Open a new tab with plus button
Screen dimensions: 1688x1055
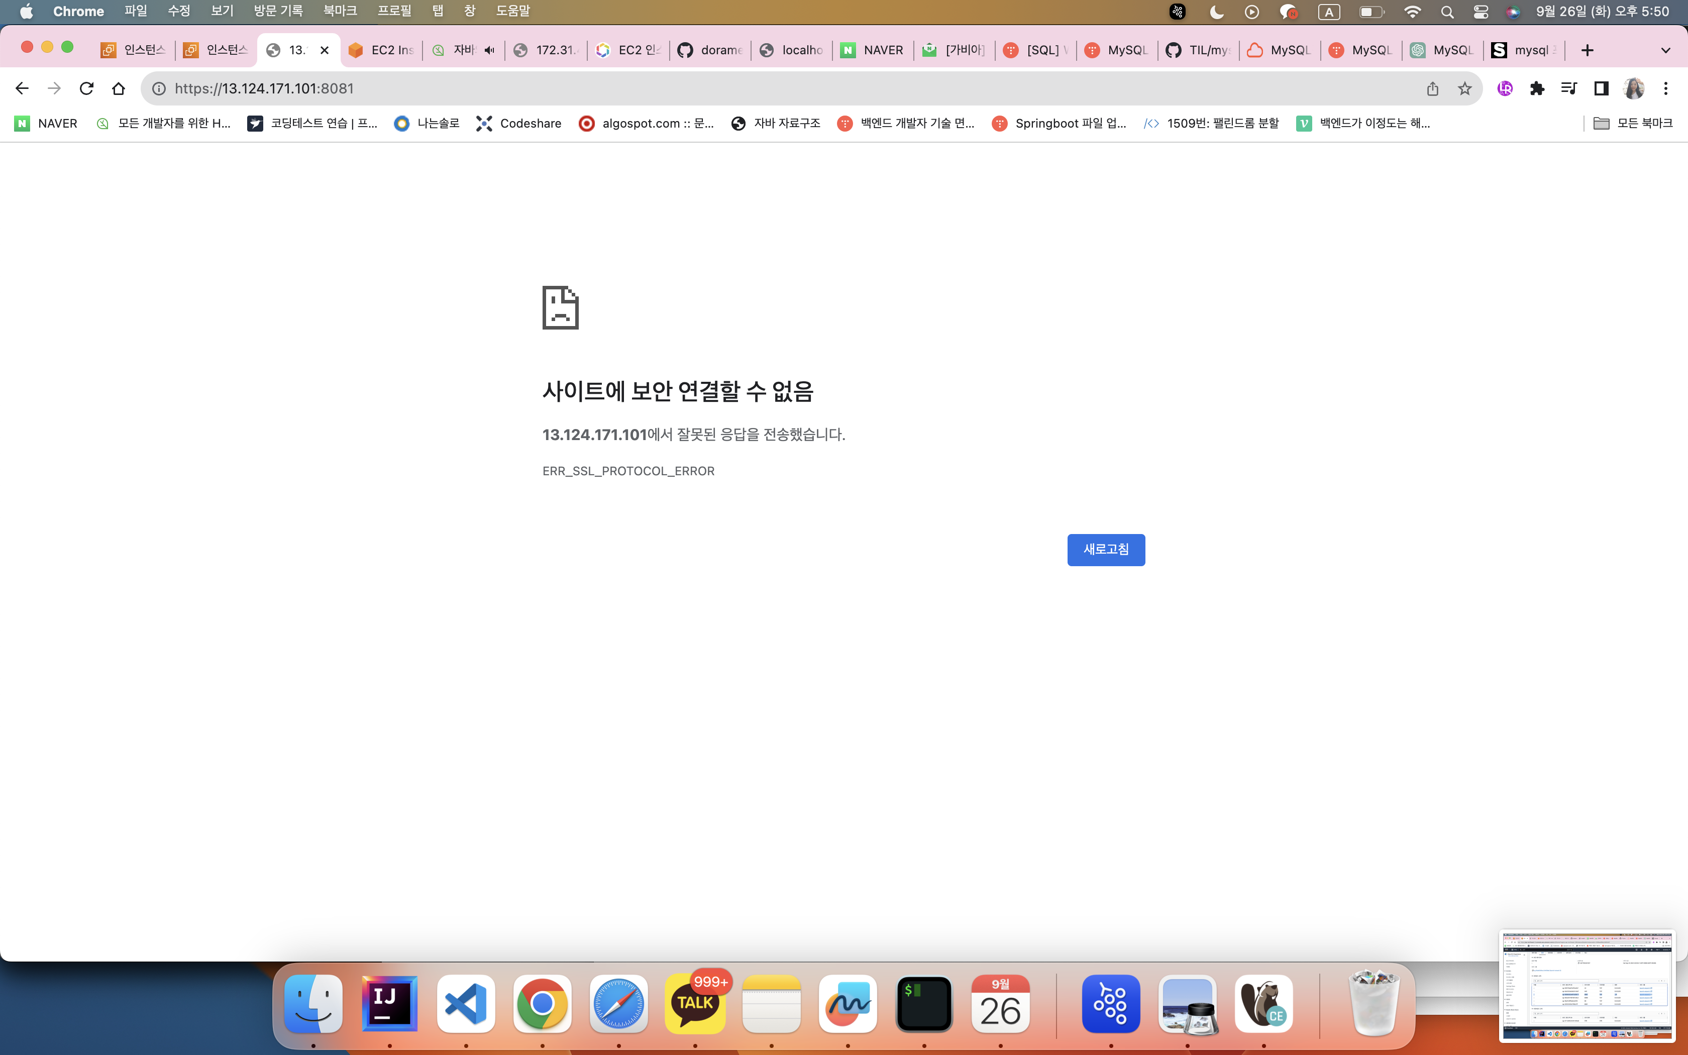tap(1588, 50)
